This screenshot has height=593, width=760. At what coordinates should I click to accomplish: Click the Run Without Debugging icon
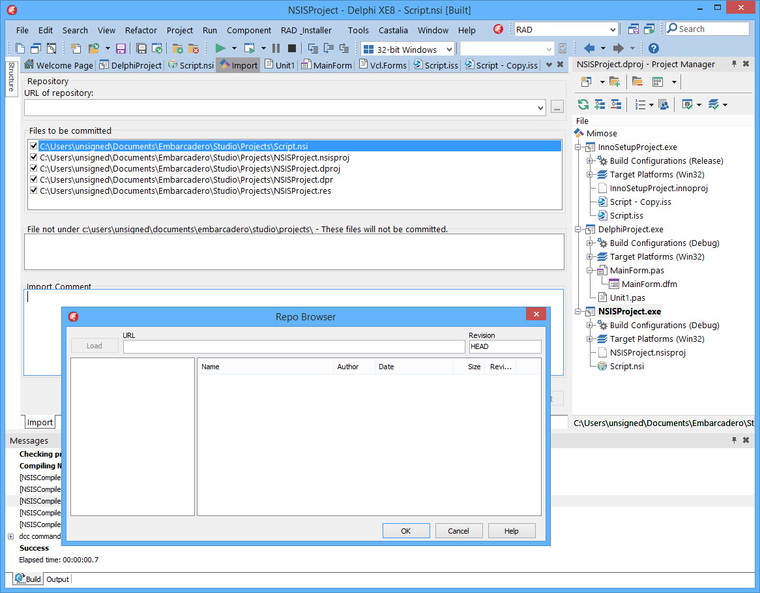[x=250, y=48]
